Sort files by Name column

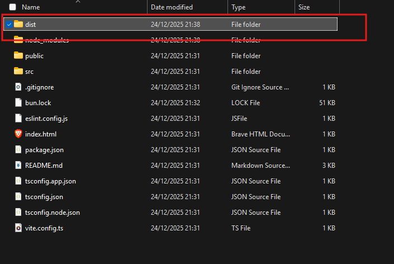[x=31, y=7]
